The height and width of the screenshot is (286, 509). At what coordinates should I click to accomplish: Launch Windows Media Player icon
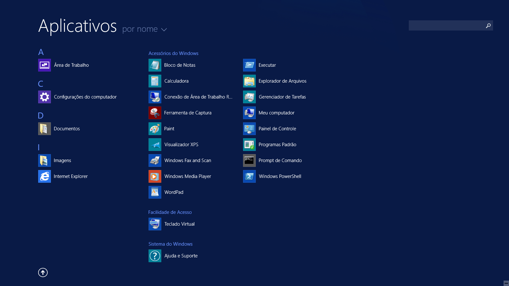pyautogui.click(x=155, y=176)
